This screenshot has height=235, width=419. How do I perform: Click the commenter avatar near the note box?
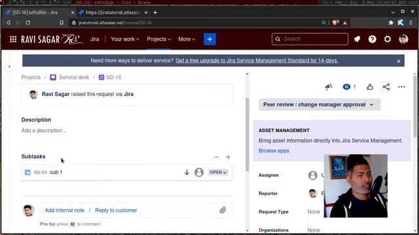[x=28, y=210]
